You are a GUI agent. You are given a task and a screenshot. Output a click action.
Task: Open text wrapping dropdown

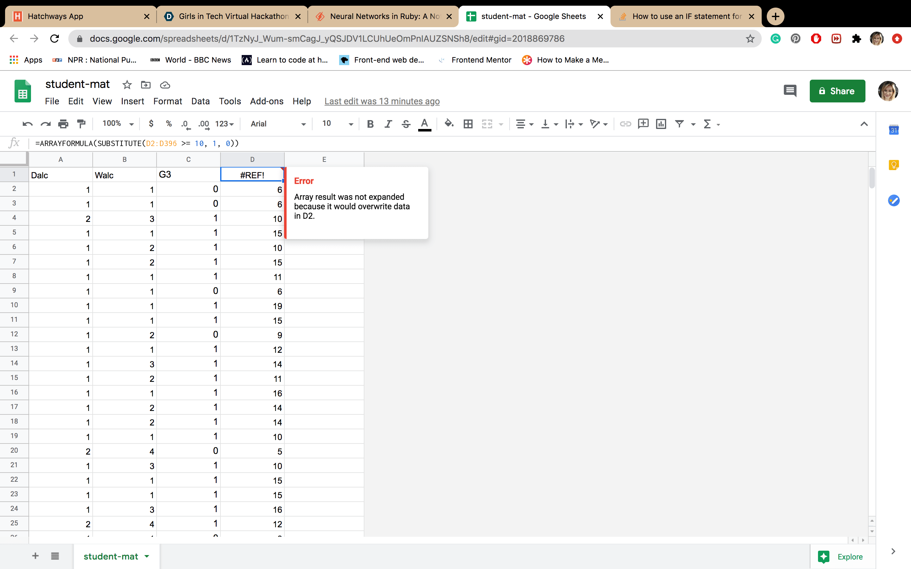(x=574, y=124)
